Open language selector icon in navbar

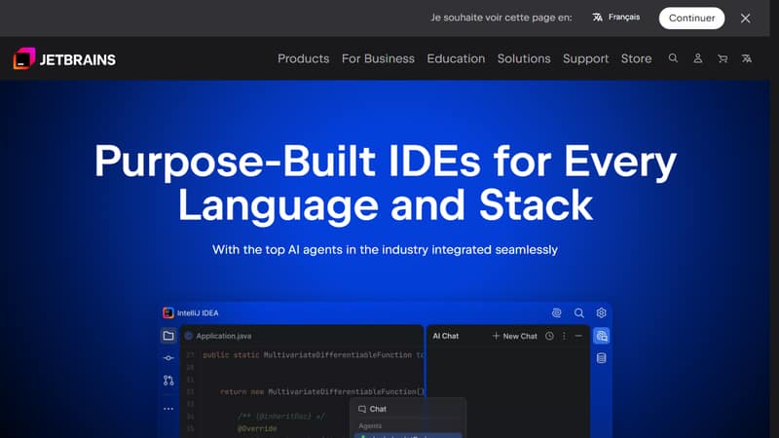tap(747, 58)
